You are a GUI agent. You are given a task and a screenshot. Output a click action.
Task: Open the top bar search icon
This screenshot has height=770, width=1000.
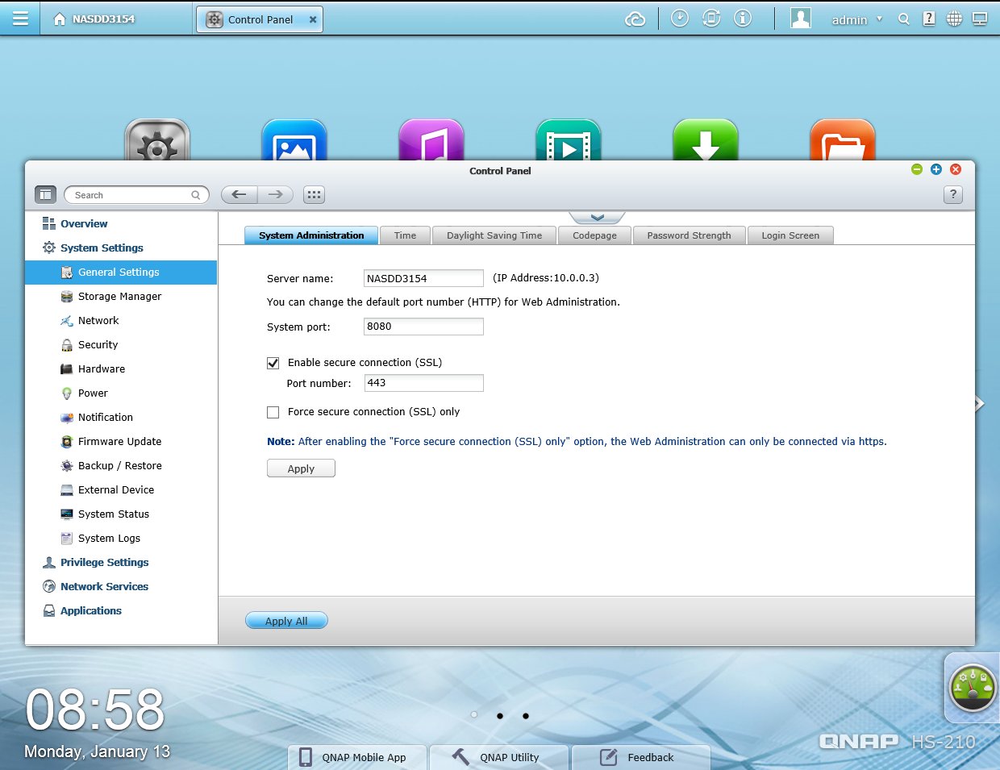(x=904, y=19)
